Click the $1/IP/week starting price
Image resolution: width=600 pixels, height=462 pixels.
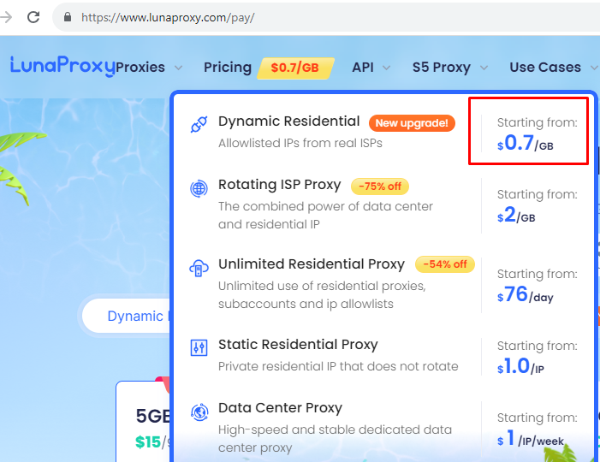pos(531,438)
